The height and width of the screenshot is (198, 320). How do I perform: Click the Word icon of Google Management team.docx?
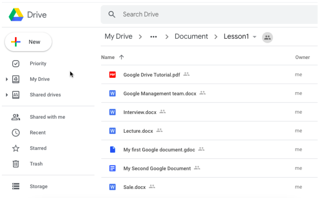coord(112,93)
